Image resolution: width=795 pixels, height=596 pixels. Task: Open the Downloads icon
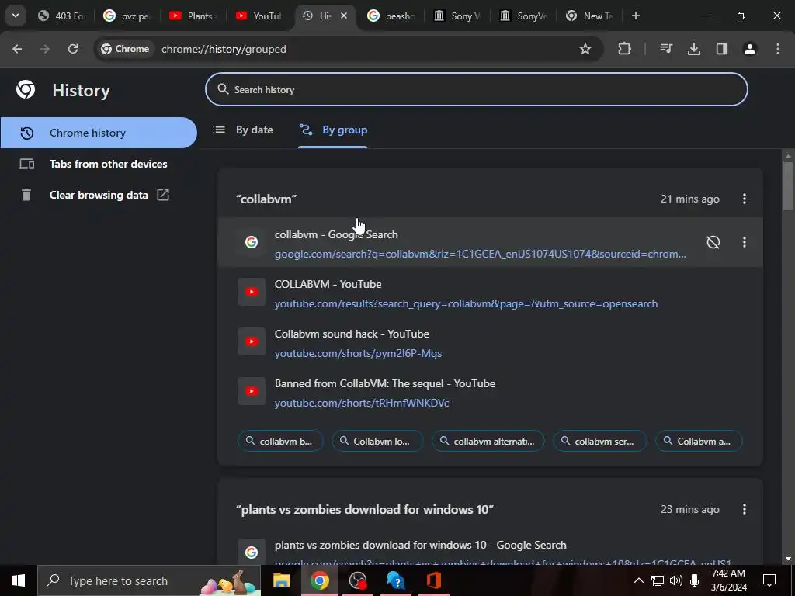pyautogui.click(x=693, y=49)
